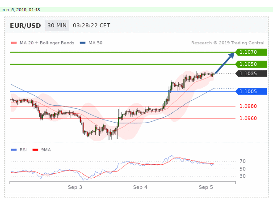Click the MA 50 legend label
This screenshot has height=201, width=273.
click(x=96, y=43)
